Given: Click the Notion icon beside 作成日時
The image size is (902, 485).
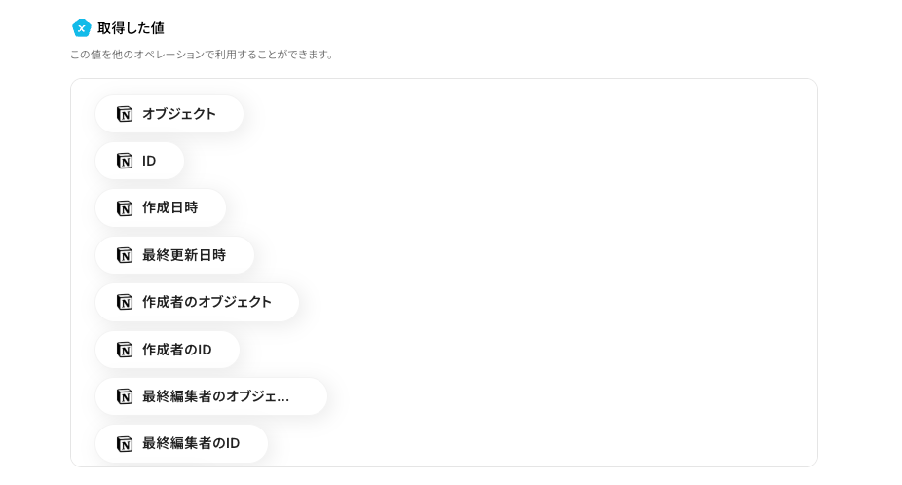Looking at the screenshot, I should point(125,208).
